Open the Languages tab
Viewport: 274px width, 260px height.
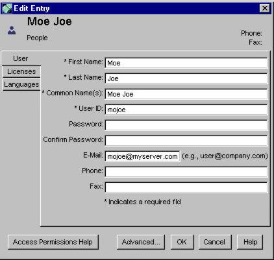click(x=21, y=84)
